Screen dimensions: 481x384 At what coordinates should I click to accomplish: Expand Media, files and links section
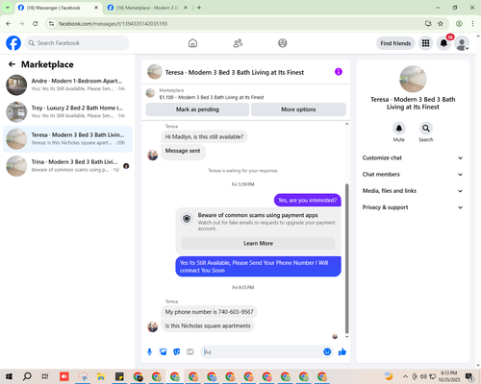point(413,191)
